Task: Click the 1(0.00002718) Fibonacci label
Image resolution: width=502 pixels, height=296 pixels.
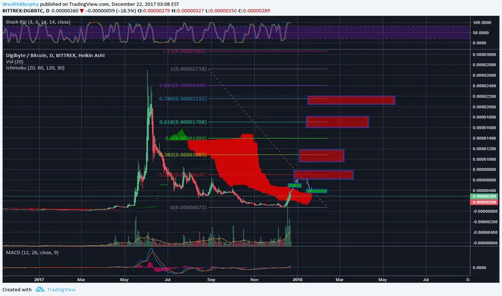Action: pos(189,69)
